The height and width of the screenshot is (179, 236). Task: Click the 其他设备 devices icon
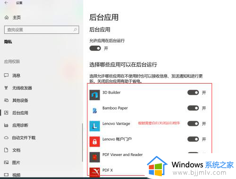(6, 100)
